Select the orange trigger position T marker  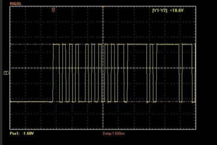(x=53, y=10)
